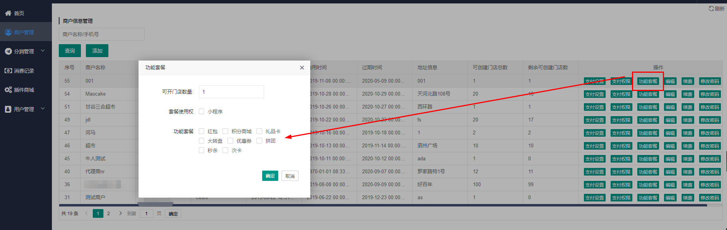Tick the 积分商城 checkbox
This screenshot has width=727, height=230.
point(226,131)
